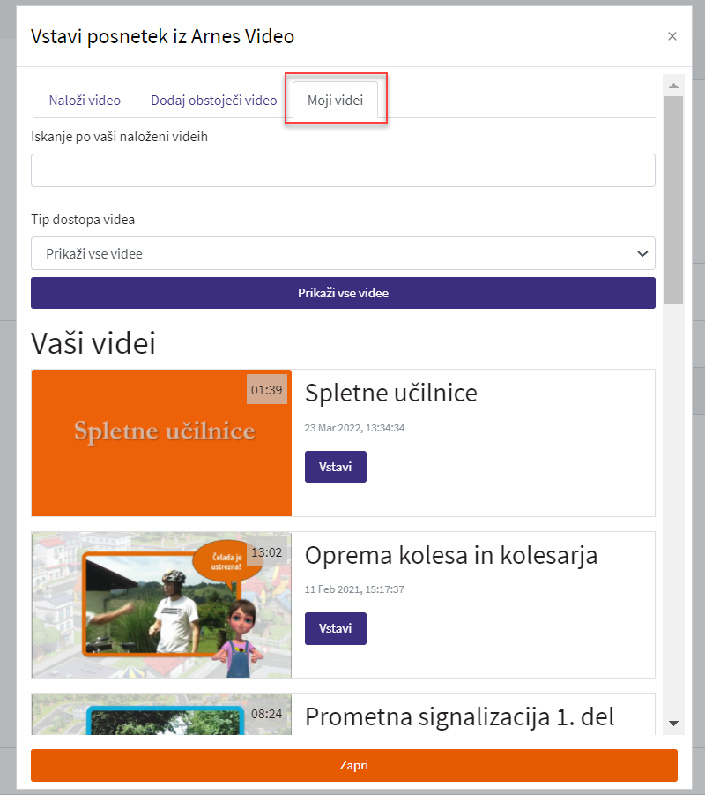Click the scrollbar down arrow
Screen dimensions: 705x795
click(x=673, y=724)
